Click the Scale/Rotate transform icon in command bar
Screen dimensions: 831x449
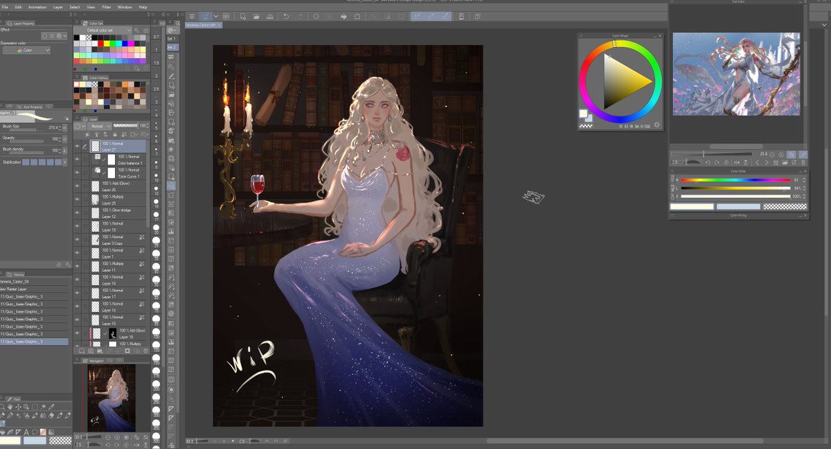pos(357,16)
